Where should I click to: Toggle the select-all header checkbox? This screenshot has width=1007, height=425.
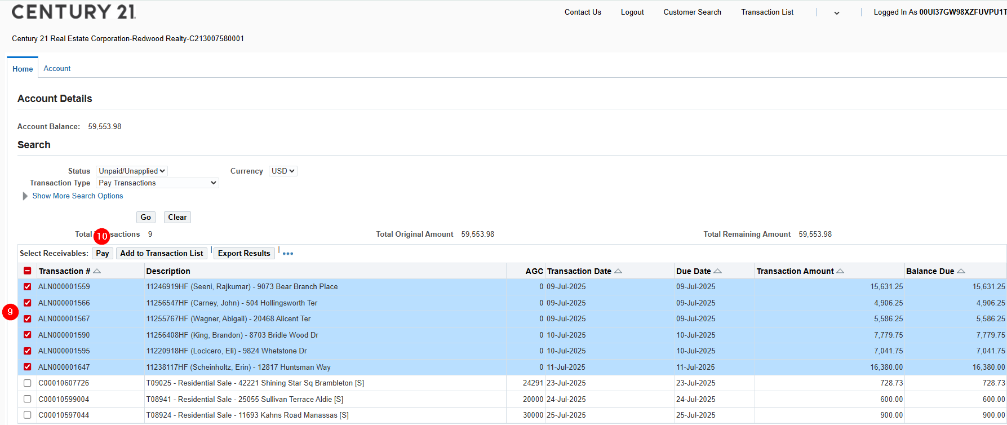(x=27, y=271)
